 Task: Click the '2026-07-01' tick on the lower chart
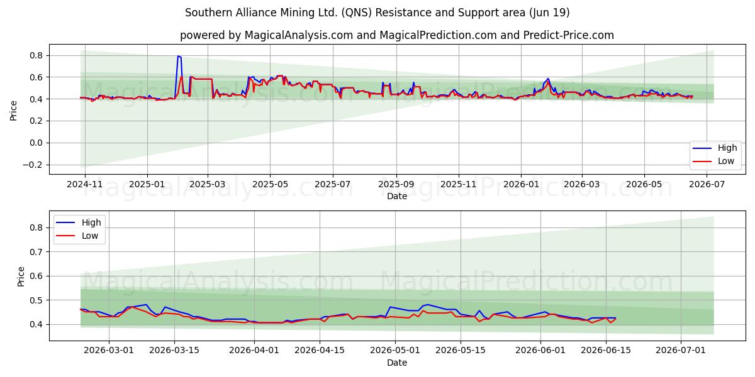tap(680, 351)
